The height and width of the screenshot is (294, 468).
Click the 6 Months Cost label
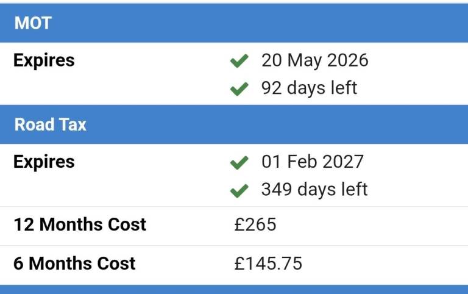coord(74,264)
